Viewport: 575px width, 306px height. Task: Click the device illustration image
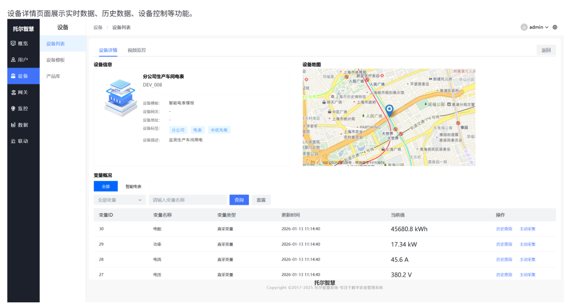120,97
